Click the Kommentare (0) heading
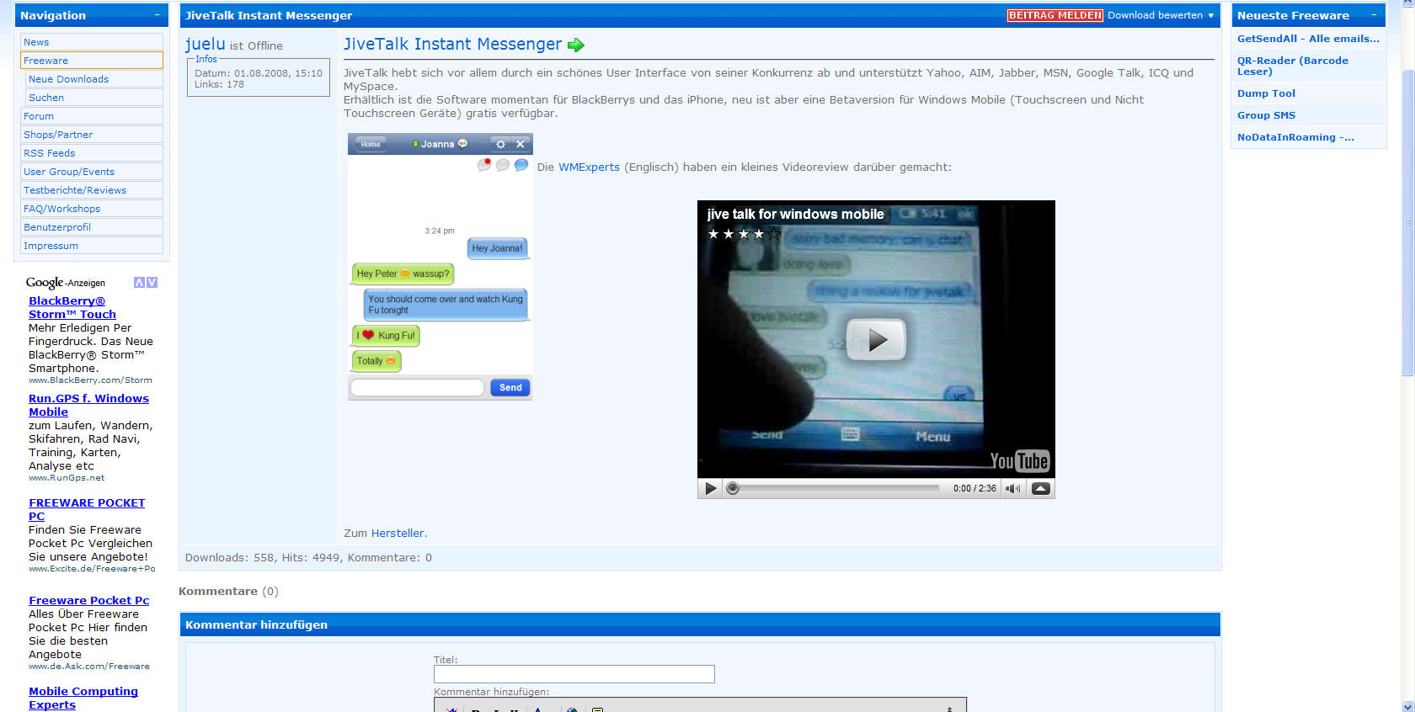 click(x=228, y=592)
